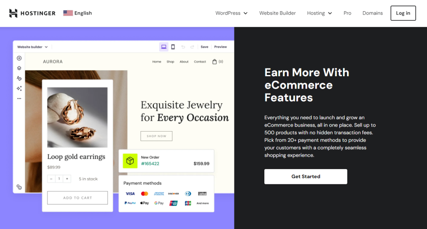427x229 pixels.
Task: Open the three-dot more options icon
Action: coord(19,99)
